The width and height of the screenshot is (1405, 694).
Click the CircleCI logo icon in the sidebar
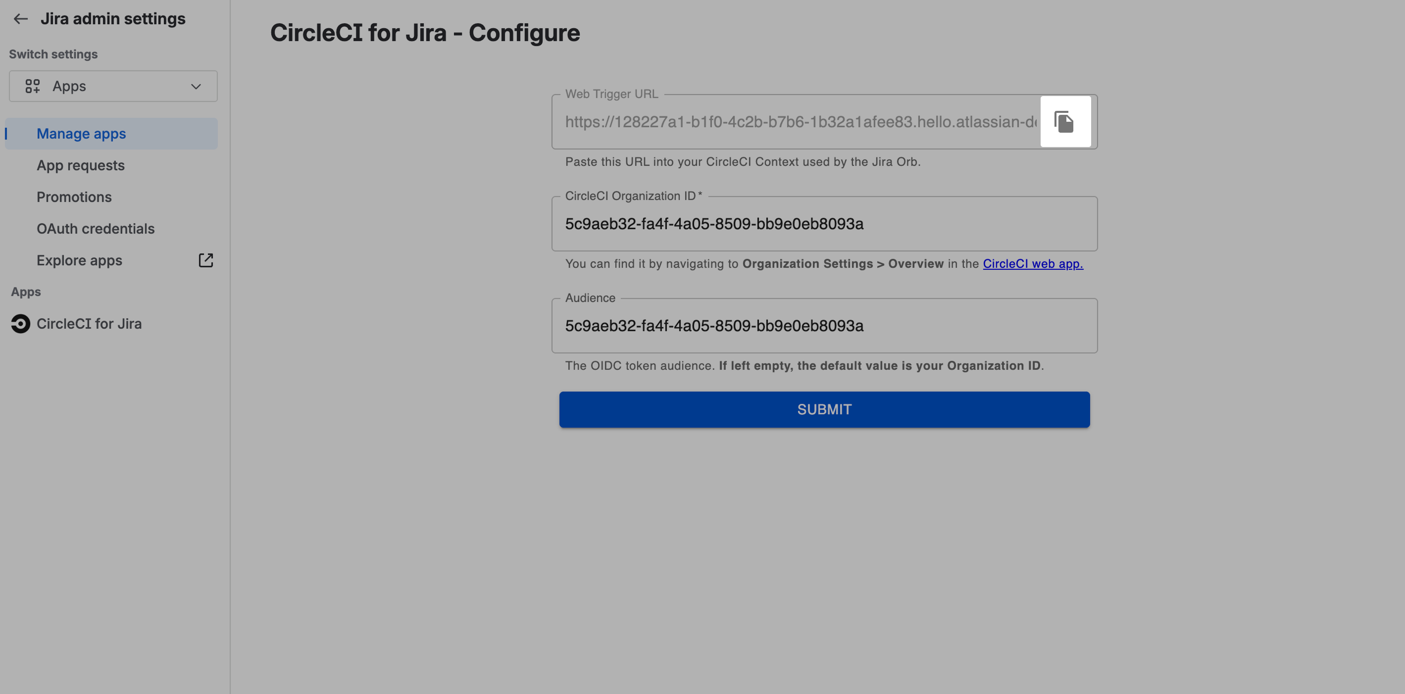(x=21, y=323)
